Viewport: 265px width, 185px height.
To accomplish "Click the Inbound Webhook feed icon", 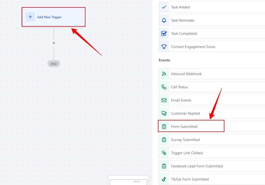I will [x=164, y=74].
